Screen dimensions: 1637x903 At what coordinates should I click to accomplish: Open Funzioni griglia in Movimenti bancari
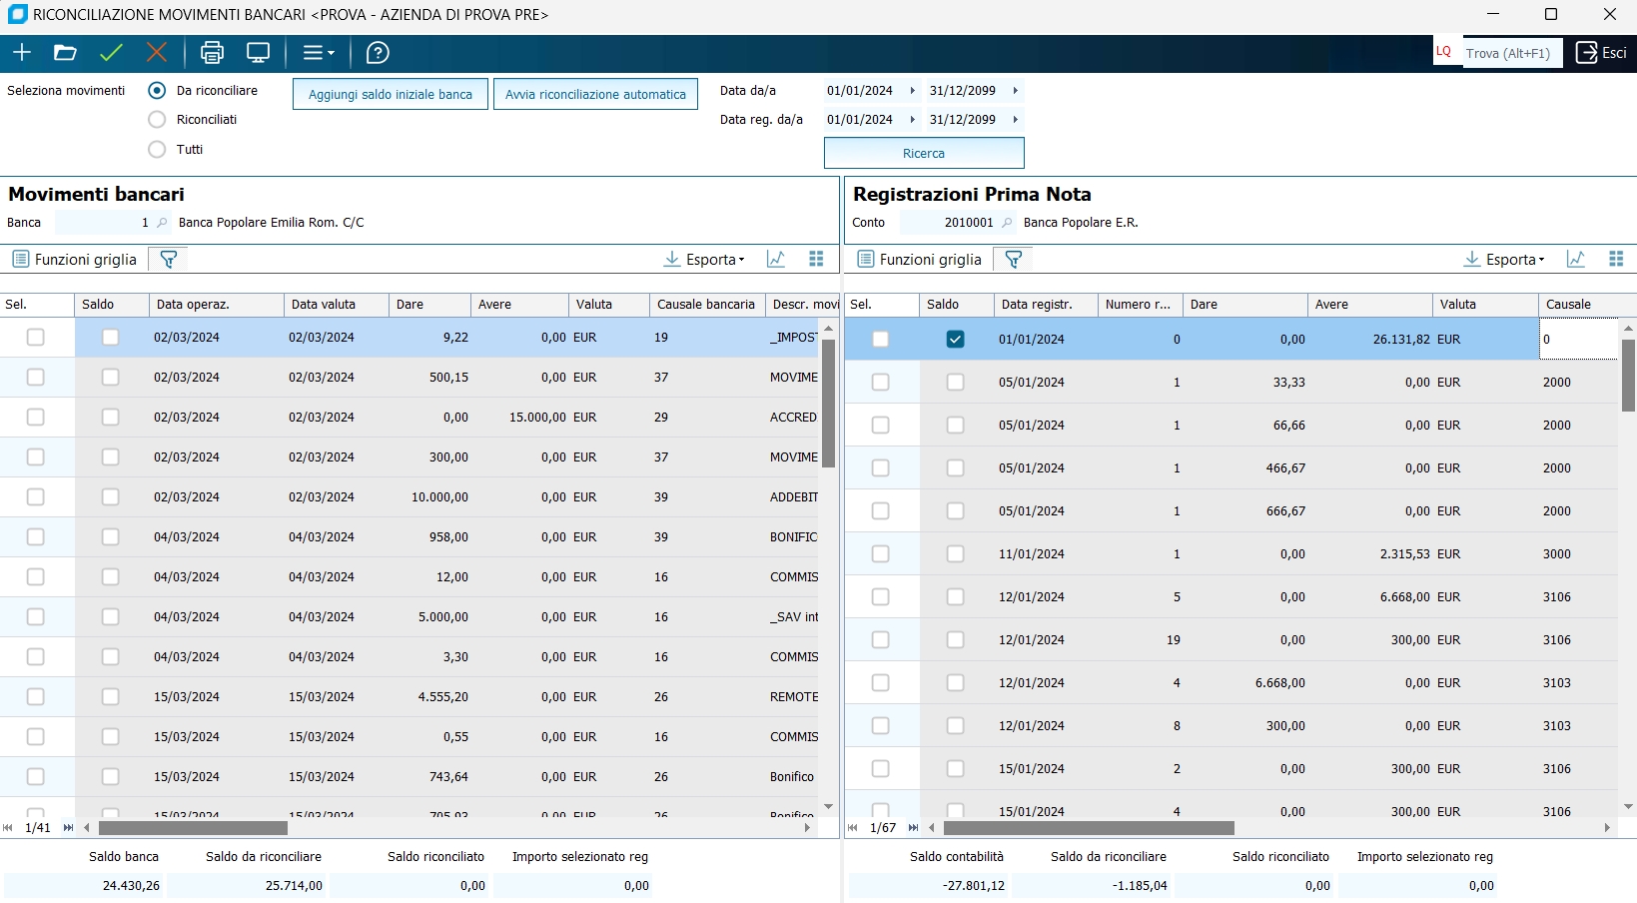(x=75, y=260)
